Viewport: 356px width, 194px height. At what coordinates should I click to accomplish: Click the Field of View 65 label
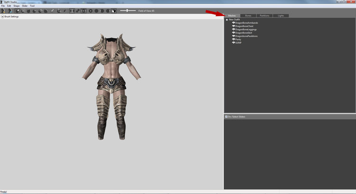pos(146,10)
